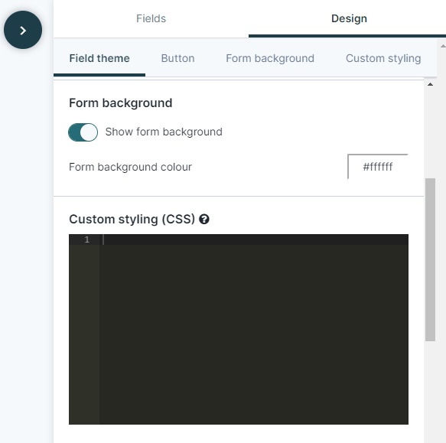Select the Custom styling (CSS) heading

pos(132,220)
